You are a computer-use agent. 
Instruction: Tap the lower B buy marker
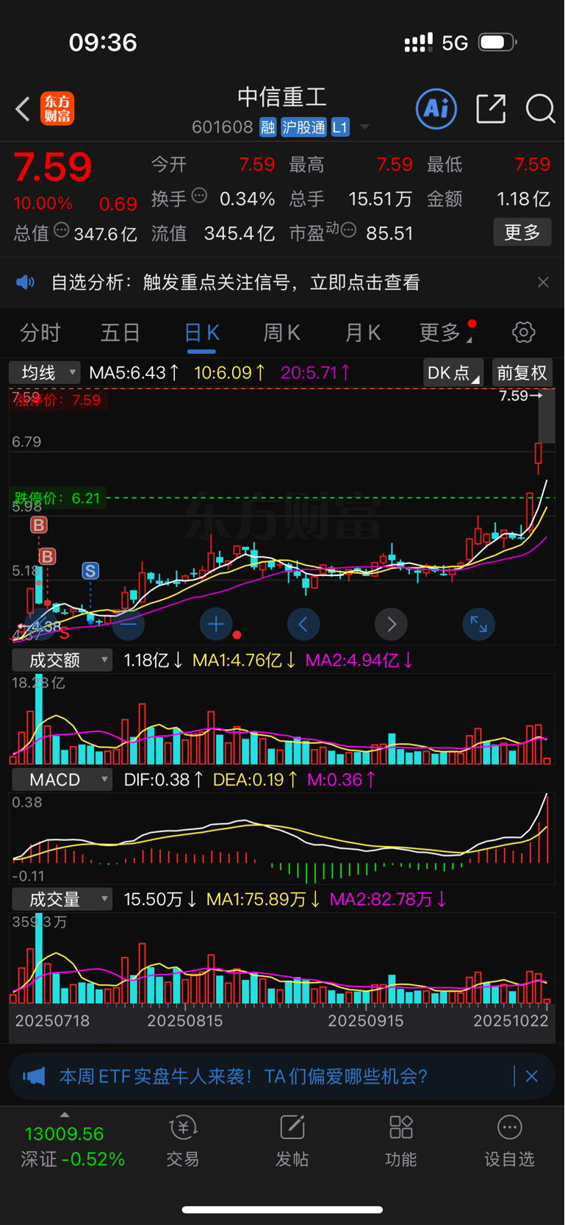[x=47, y=556]
